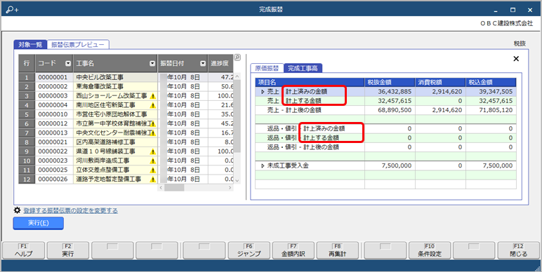Screen dimensions: 542x272
Task: Click the list's horizontal scrollbar thumb
Action: click(174, 188)
